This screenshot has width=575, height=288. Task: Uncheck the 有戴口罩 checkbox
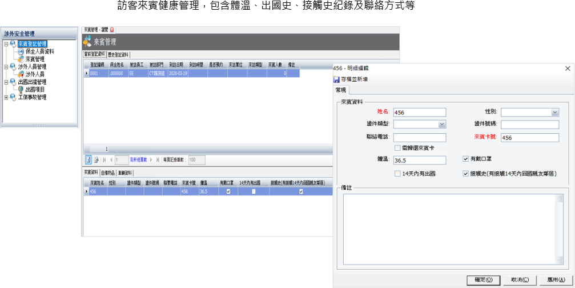pyautogui.click(x=466, y=159)
